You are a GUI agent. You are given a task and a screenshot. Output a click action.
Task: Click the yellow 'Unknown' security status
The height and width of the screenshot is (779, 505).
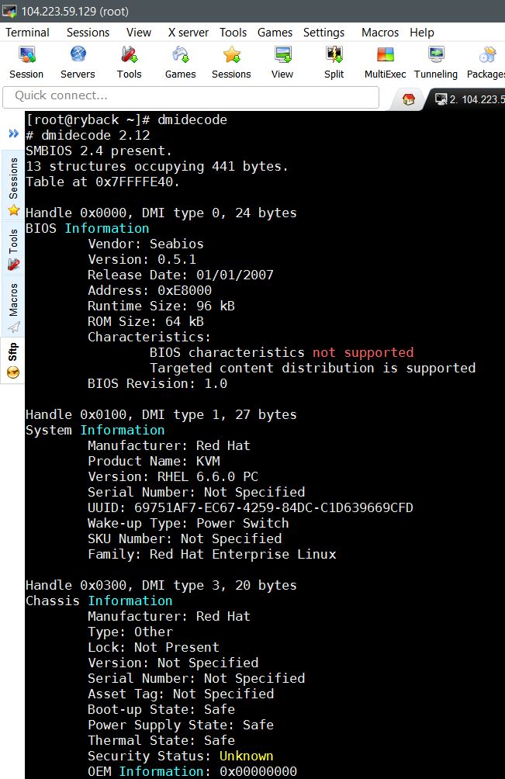click(246, 756)
